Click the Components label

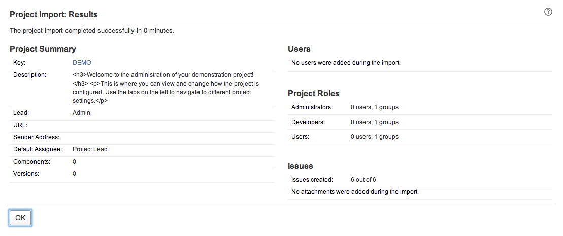point(31,162)
